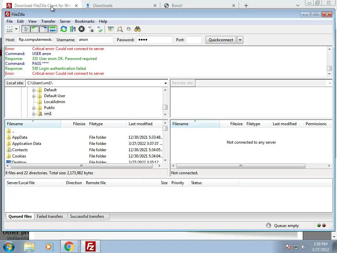Switch to Bonzi! browser tab
Image resolution: width=337 pixels, height=253 pixels.
click(x=200, y=5)
